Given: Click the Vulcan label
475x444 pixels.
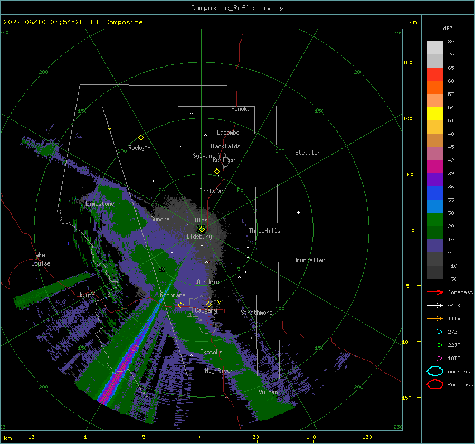Looking at the screenshot, I should coord(268,392).
